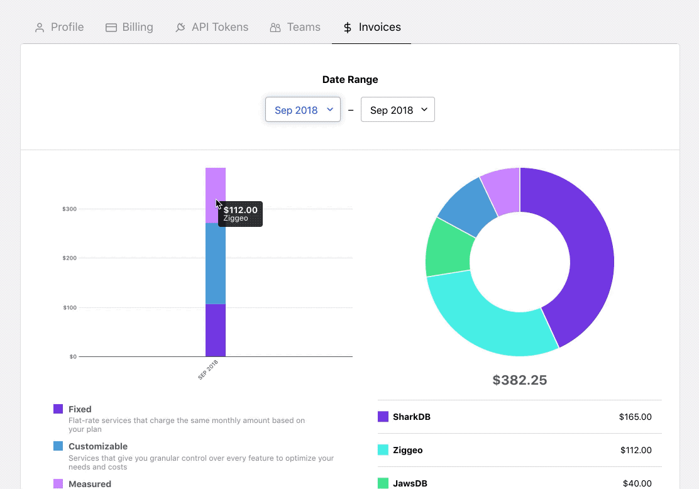The width and height of the screenshot is (699, 489).
Task: Click the purple Fixed legend swatch
Action: coord(58,409)
